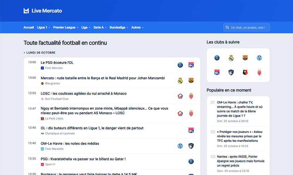The width and height of the screenshot is (293, 175).
Task: Open 'Ngoy et Bentaleb interrompus' article
Action: pyautogui.click(x=105, y=111)
